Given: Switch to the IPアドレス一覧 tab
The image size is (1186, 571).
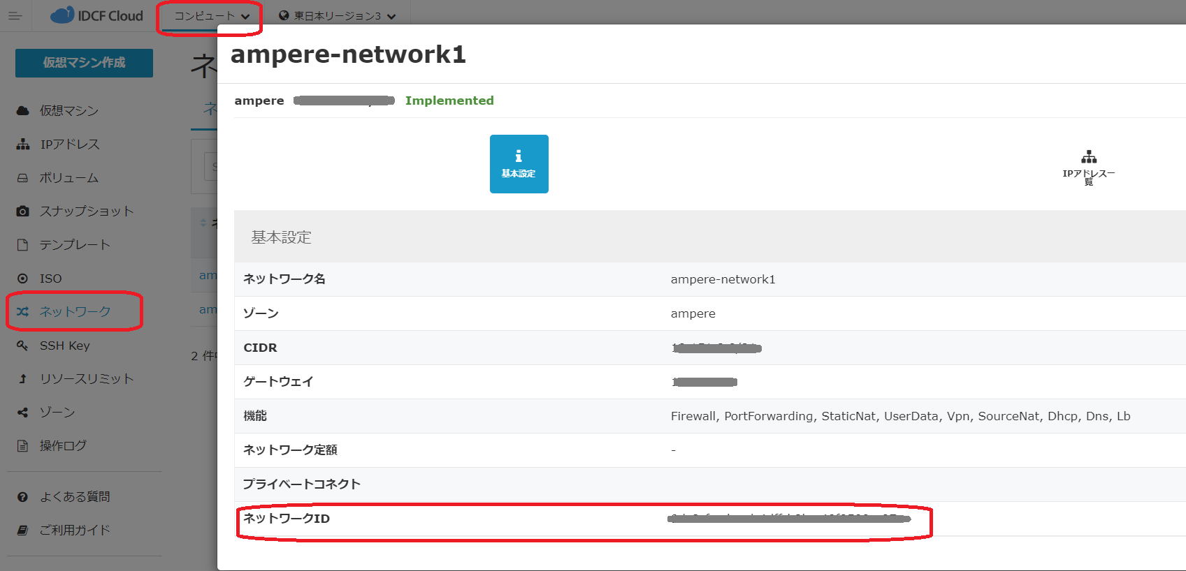Looking at the screenshot, I should (x=1088, y=166).
